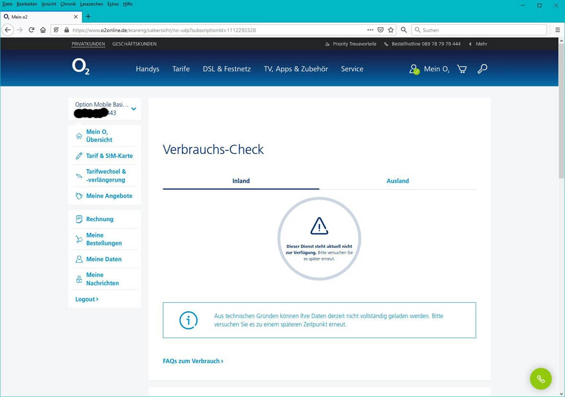Open the Lesezeichen menu
565x397 pixels.
click(x=91, y=4)
